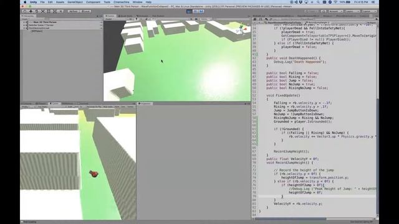
Task: Open the Edit menu
Action: [50, 2]
